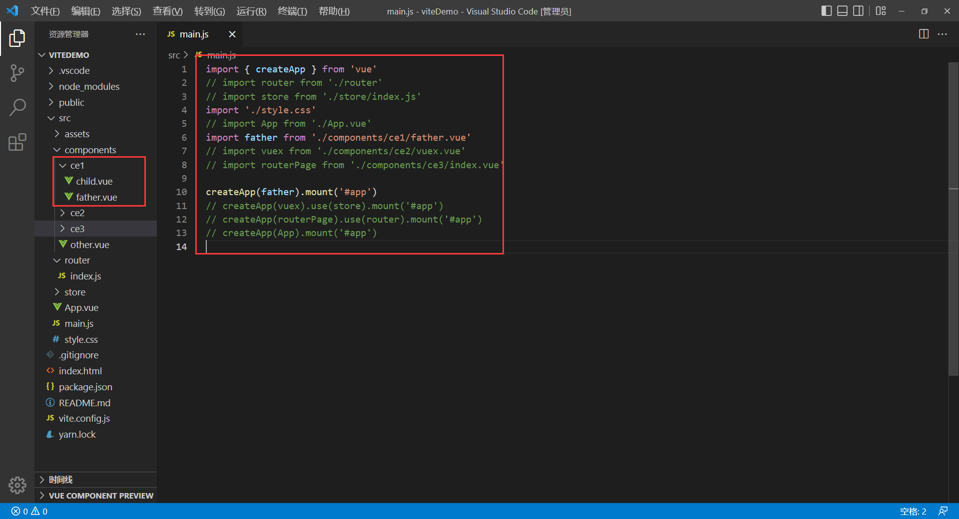
Task: Open the 终端(T) menu
Action: coord(292,11)
